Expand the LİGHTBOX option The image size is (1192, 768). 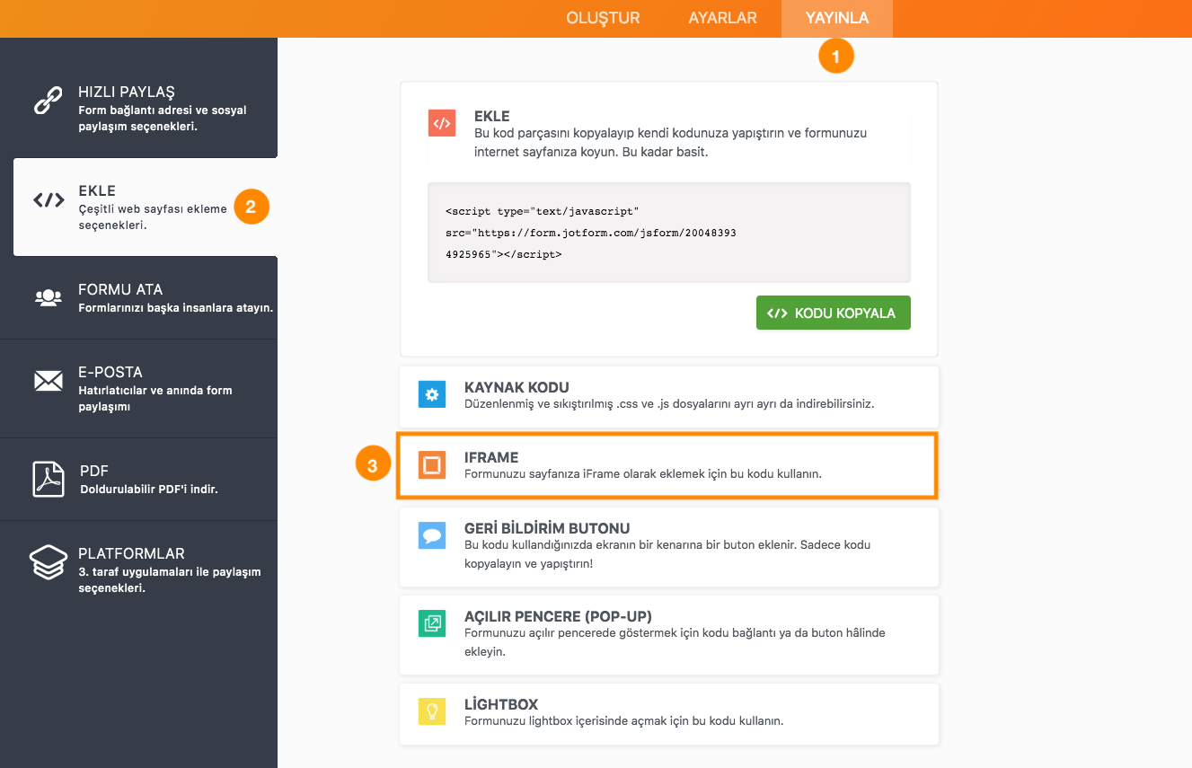click(x=669, y=713)
